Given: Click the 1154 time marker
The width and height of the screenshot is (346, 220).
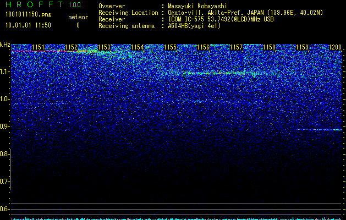Looking at the screenshot, I should point(138,47).
